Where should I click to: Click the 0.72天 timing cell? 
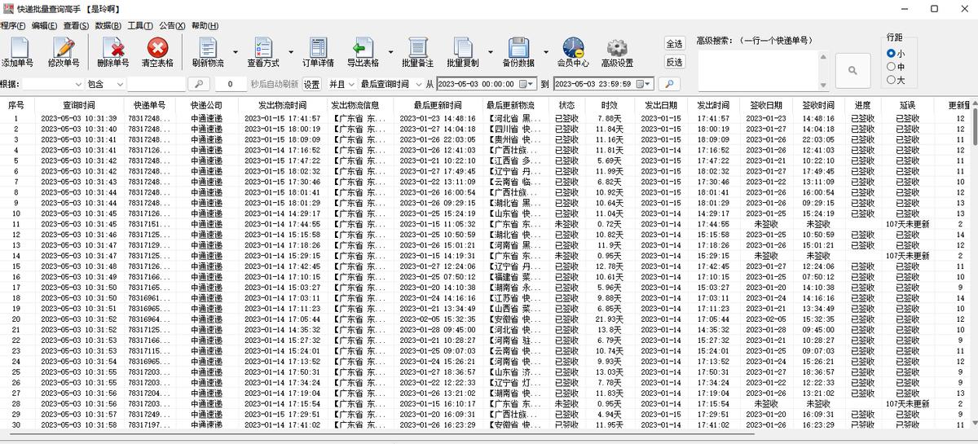(x=610, y=224)
